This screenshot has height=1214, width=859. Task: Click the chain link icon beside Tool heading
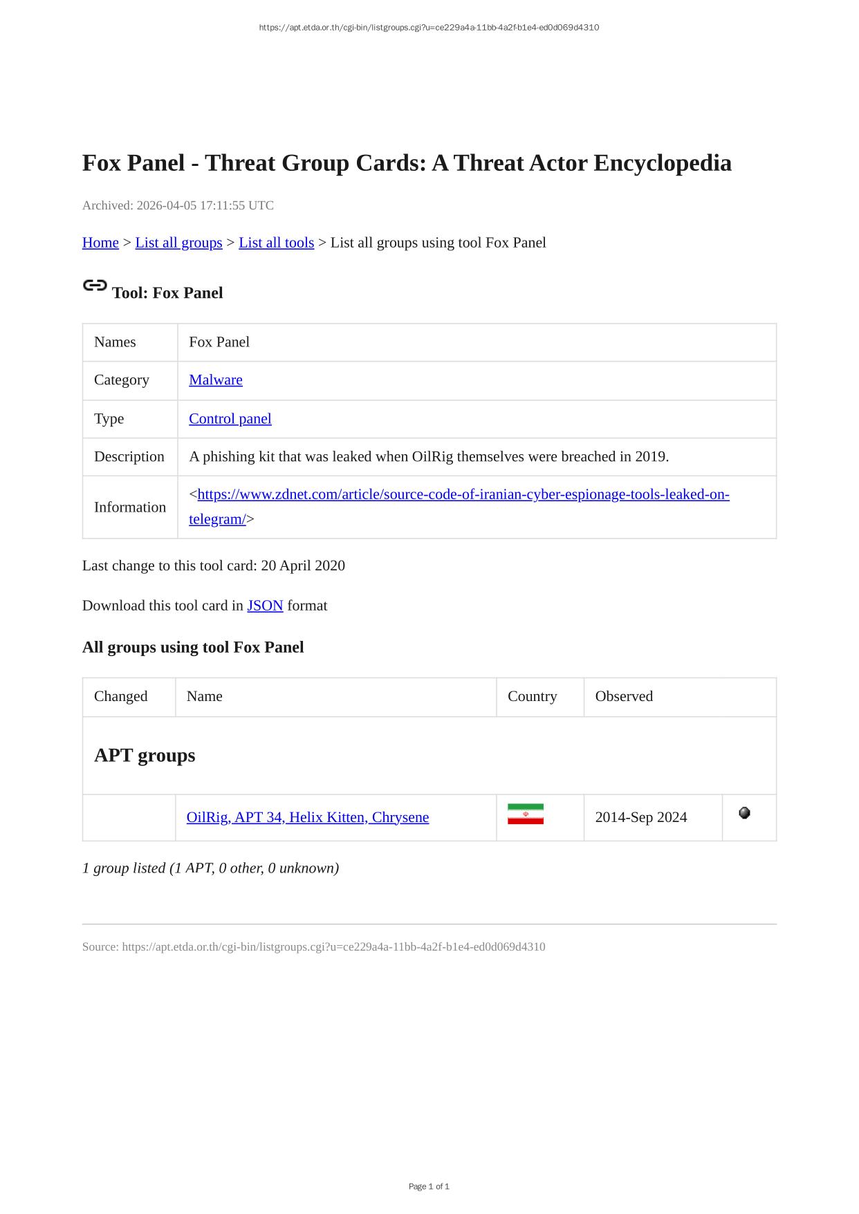[95, 285]
